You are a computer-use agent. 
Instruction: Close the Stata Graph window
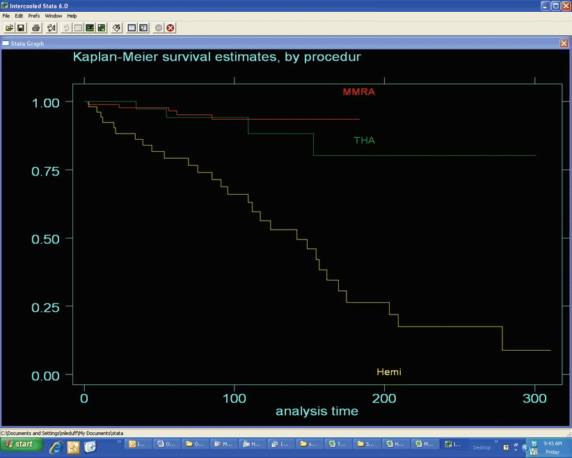564,43
